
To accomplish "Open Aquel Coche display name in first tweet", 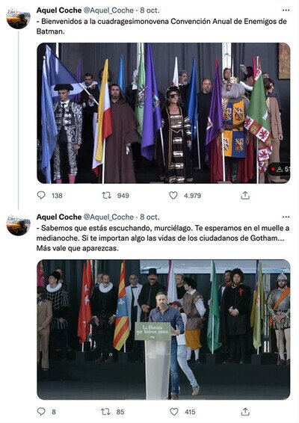I will pos(59,10).
